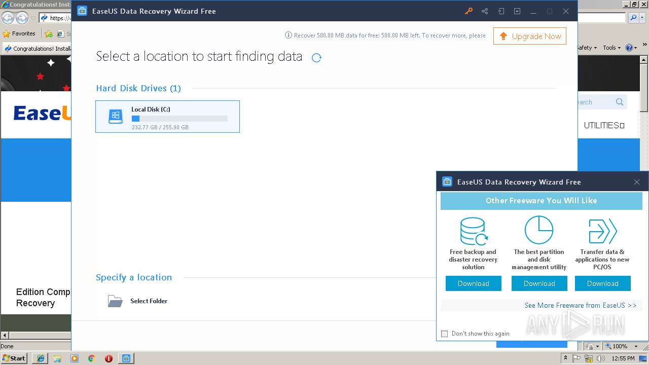Open UTILITIES menu on EaseUS webpage

pos(604,125)
